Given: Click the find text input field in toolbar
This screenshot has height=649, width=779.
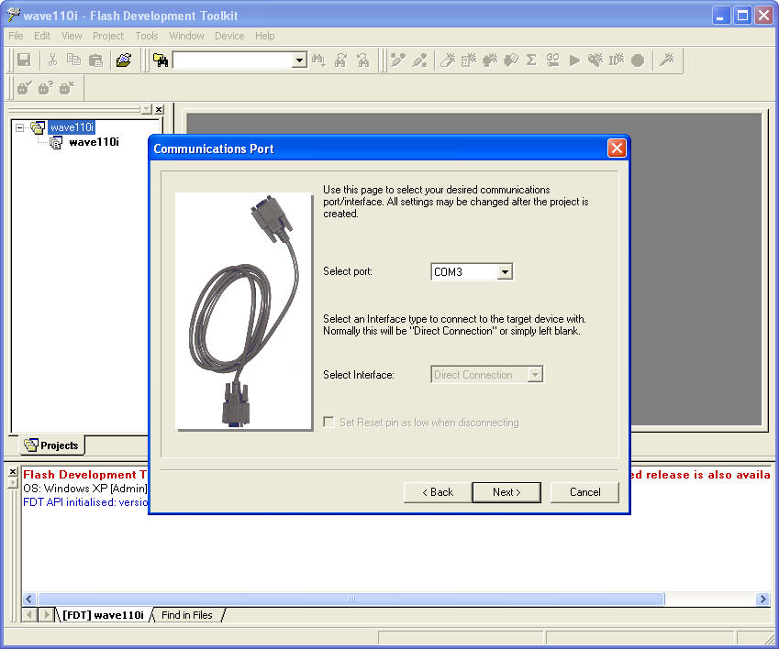Looking at the screenshot, I should 232,60.
